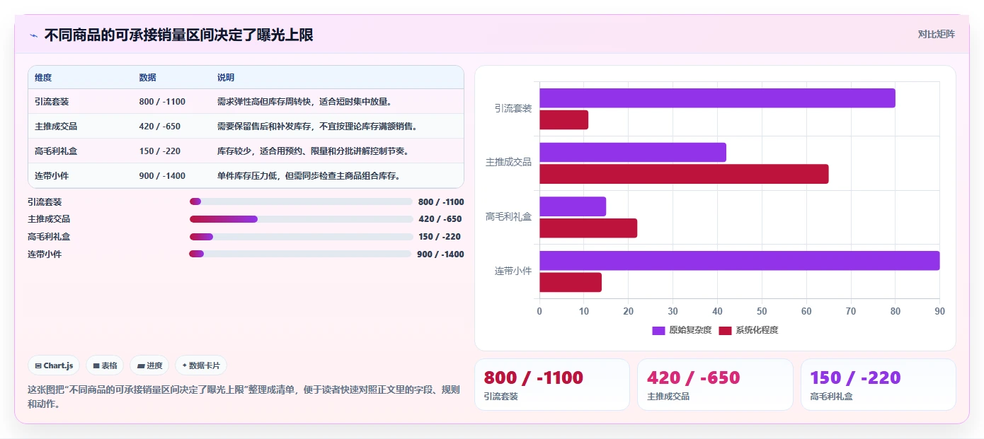
Task: Click table value 800 / -1100
Action: click(162, 102)
